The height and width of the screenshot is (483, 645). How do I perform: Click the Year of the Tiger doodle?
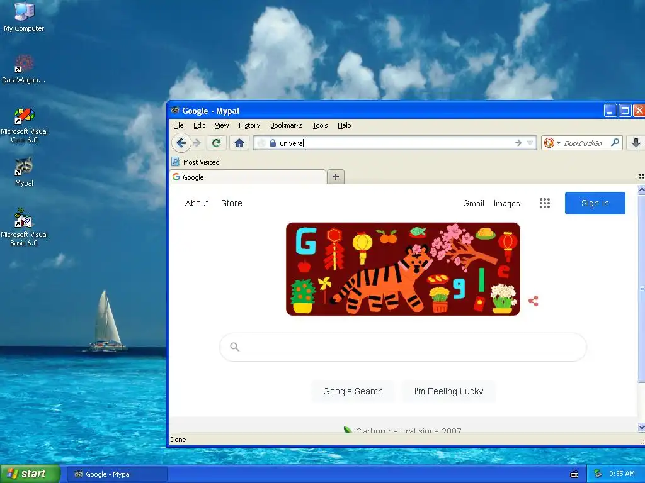(x=402, y=269)
